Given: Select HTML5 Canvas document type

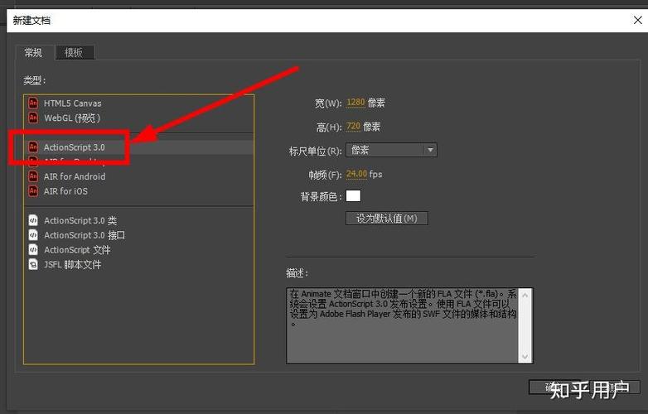Looking at the screenshot, I should click(x=139, y=103).
